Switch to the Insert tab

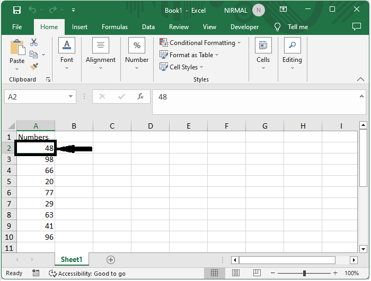79,27
